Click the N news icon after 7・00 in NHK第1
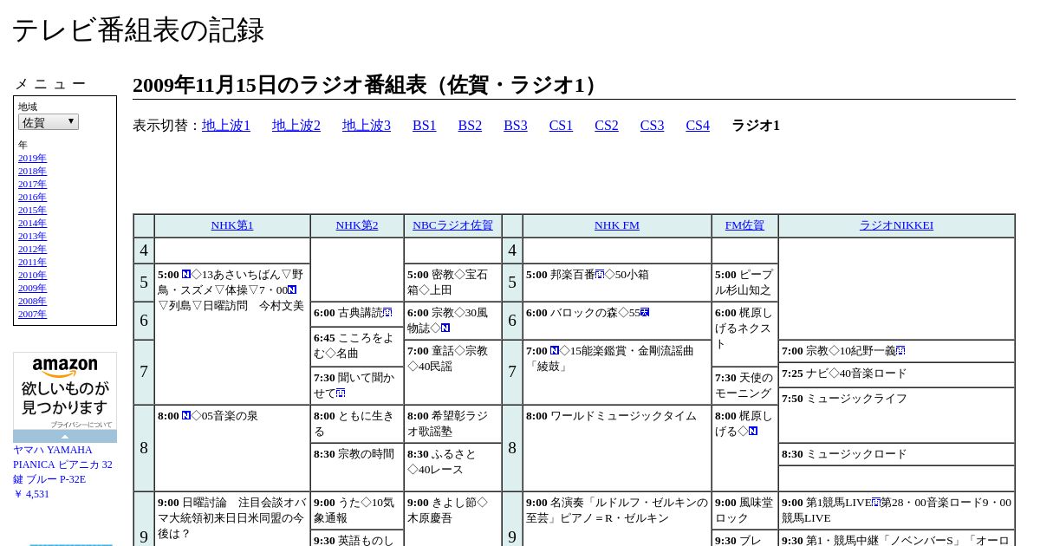The width and height of the screenshot is (1040, 546). click(292, 289)
